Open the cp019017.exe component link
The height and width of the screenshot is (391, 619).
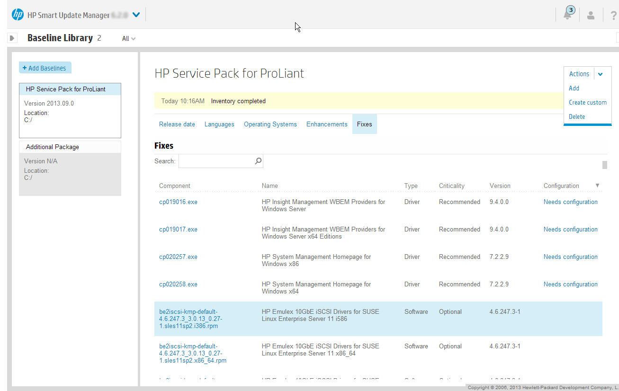[178, 229]
